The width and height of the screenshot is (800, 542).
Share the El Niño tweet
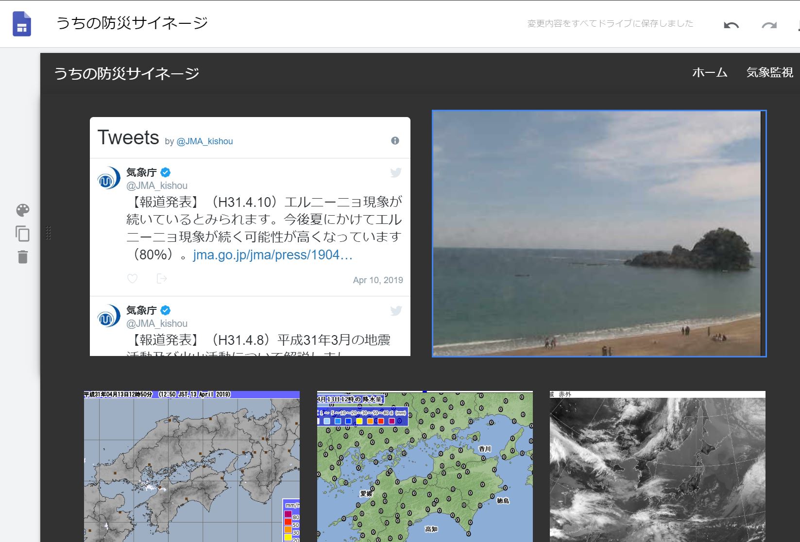162,278
